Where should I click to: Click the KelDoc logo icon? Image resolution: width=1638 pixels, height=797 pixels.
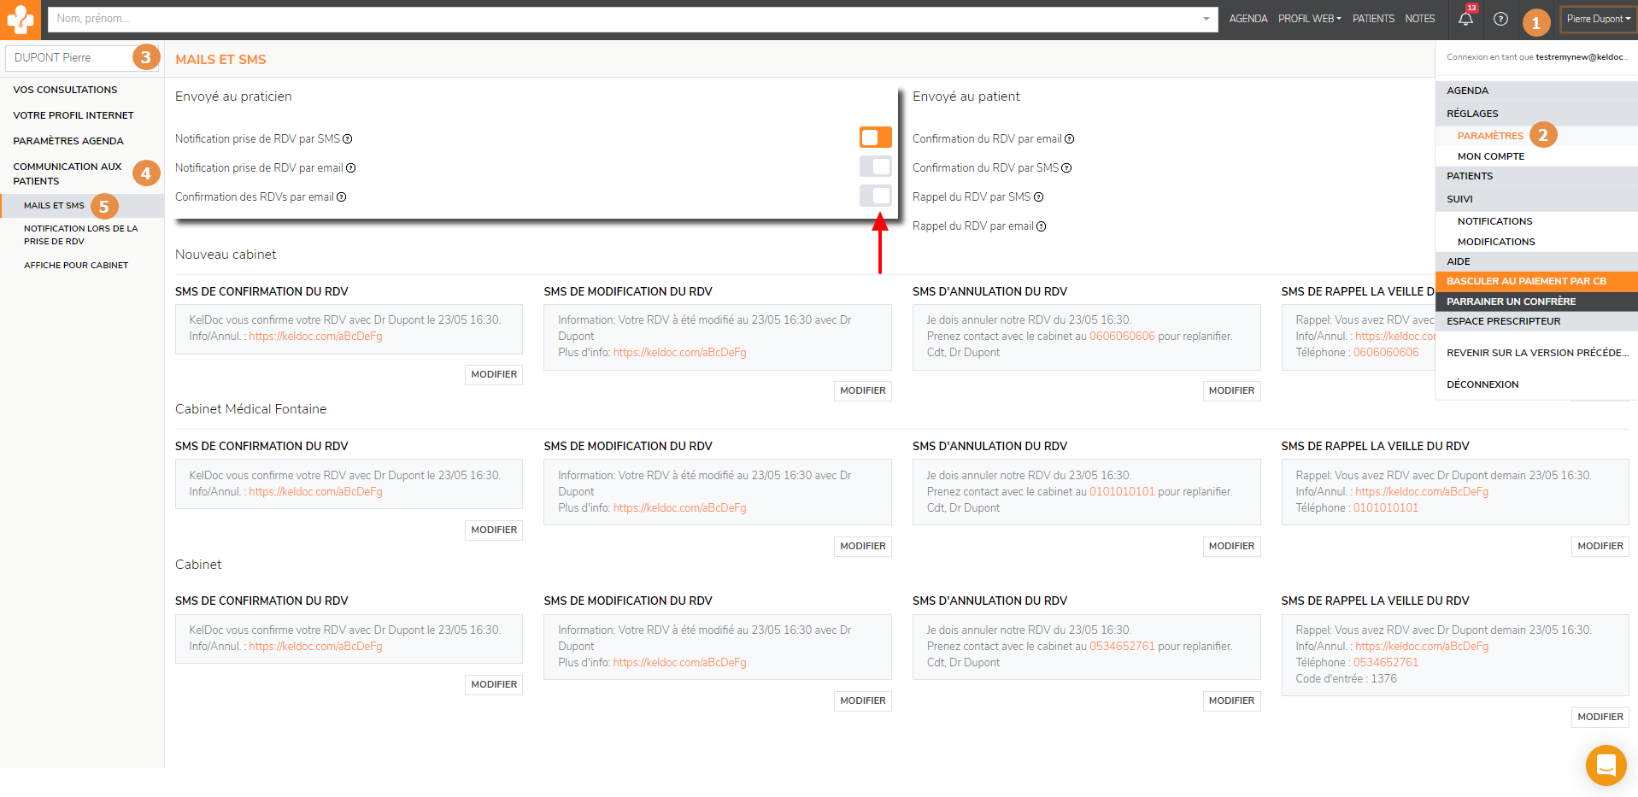(20, 19)
